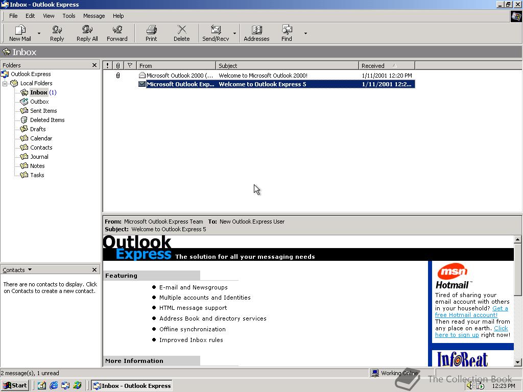Select the Contacts folder in tree
523x392 pixels.
[41, 148]
